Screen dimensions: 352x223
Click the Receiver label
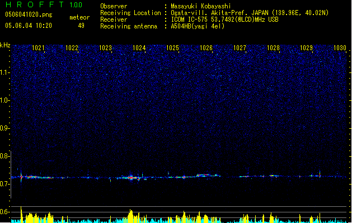pyautogui.click(x=114, y=20)
